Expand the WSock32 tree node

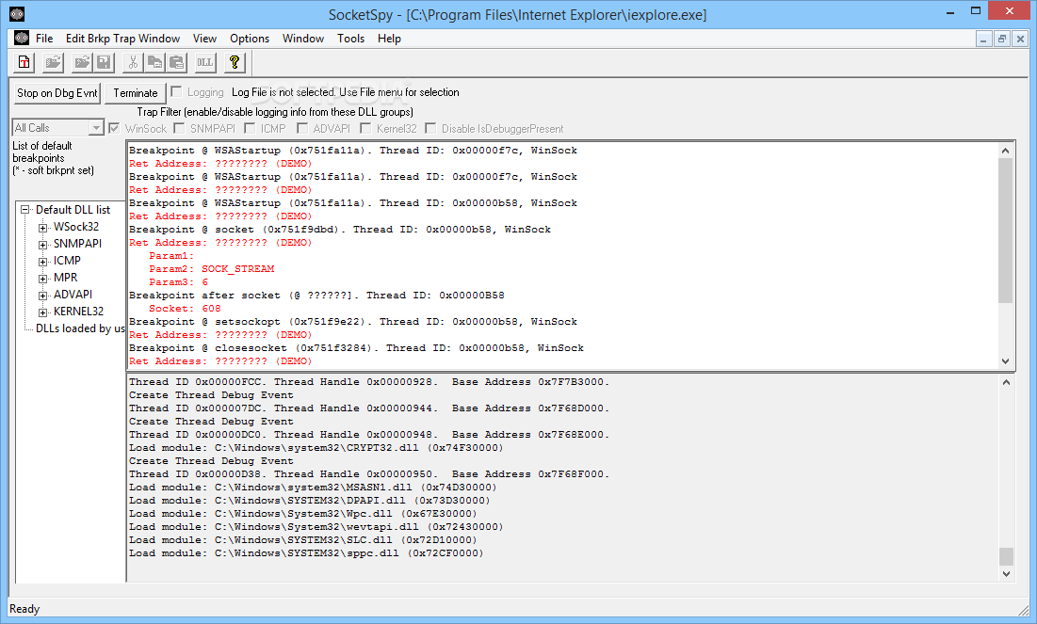tap(42, 227)
